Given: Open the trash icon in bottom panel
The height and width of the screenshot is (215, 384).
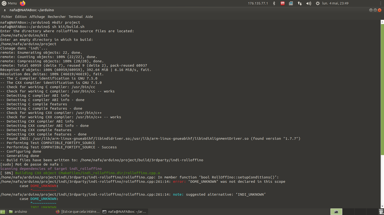Looking at the screenshot, I should (381, 212).
